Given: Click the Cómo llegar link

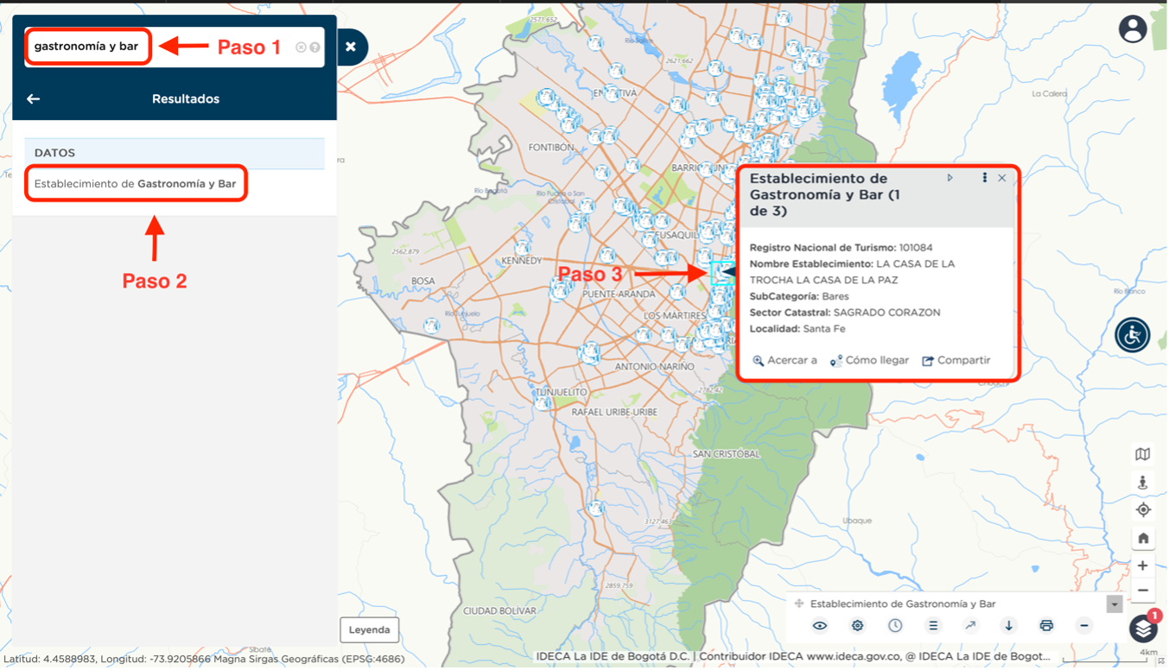Looking at the screenshot, I should (869, 360).
